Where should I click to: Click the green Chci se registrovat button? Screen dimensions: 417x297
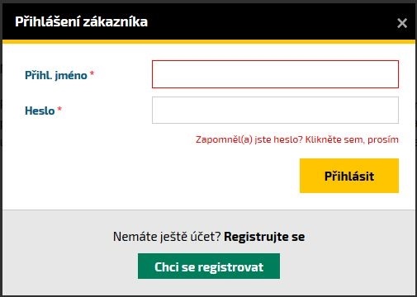(209, 266)
